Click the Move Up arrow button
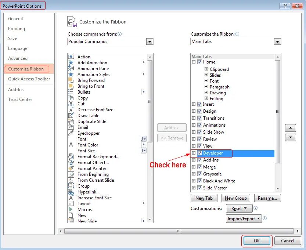Screen dimensions: 306x250 [290, 128]
